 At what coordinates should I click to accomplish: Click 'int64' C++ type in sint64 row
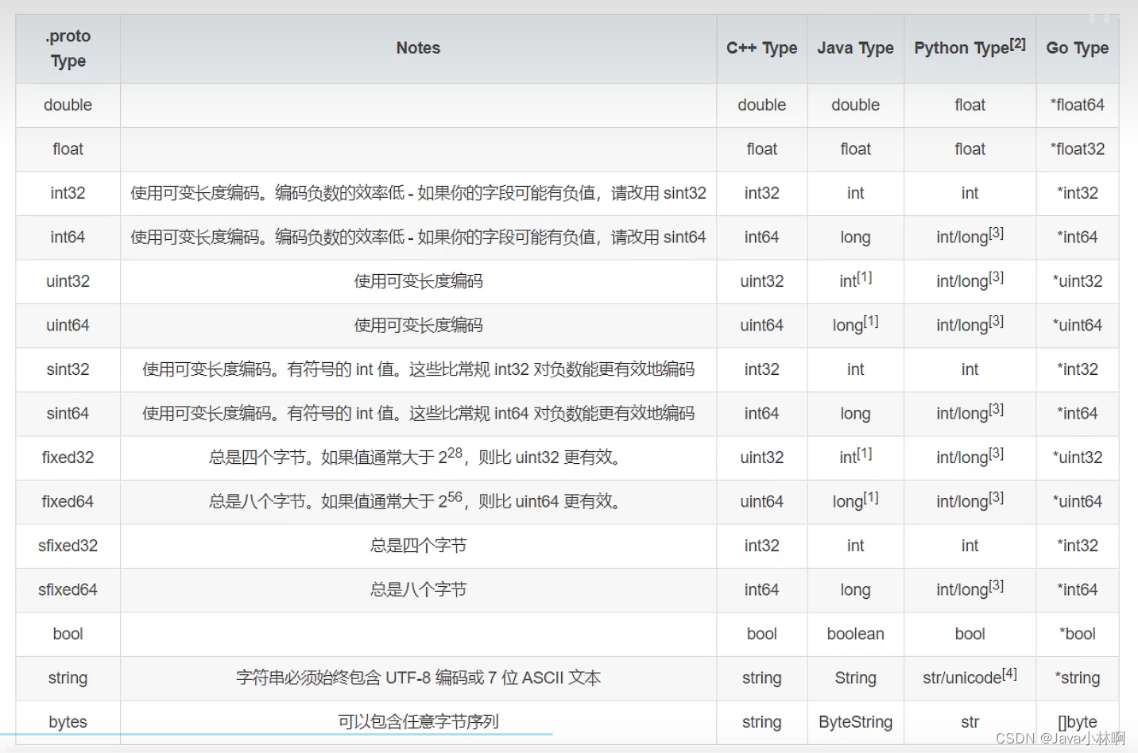click(761, 414)
